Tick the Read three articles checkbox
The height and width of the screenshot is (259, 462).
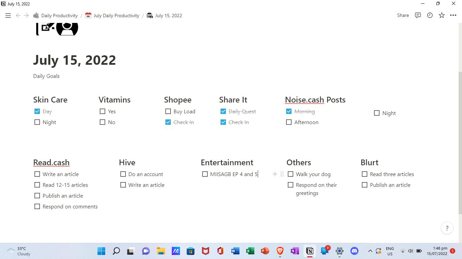[365, 174]
